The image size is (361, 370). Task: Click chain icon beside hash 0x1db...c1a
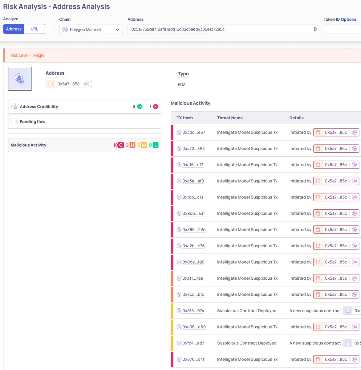tap(179, 197)
